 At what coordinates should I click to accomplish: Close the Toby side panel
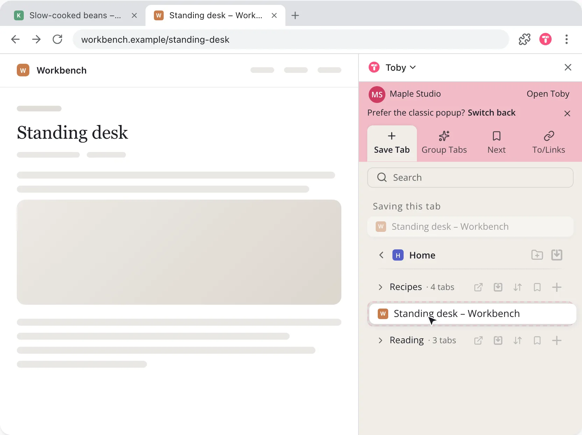(568, 67)
